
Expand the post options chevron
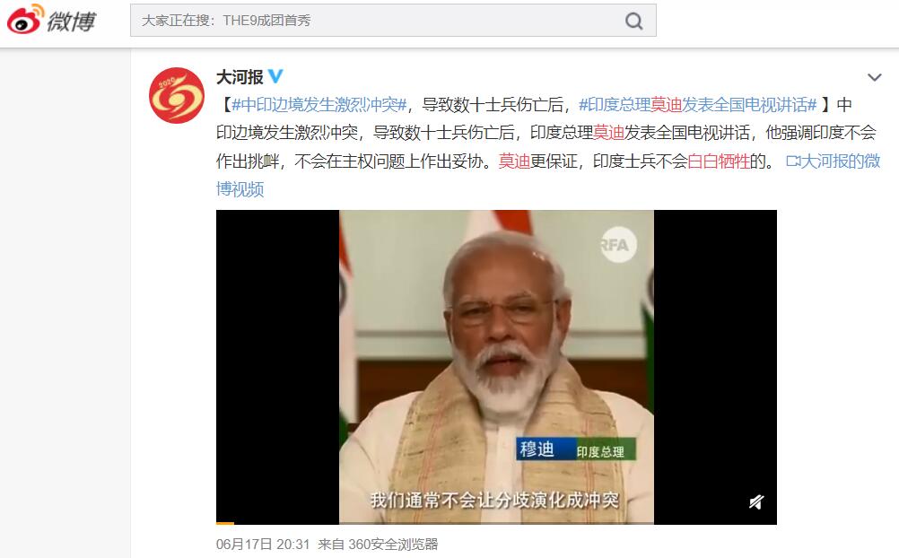tap(874, 77)
